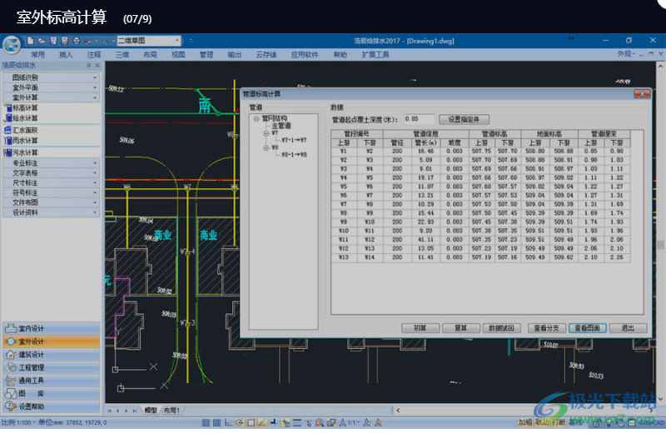This screenshot has height=433, width=666.
Task: Click the 标高计算 tool in side panel
Action: coord(22,108)
